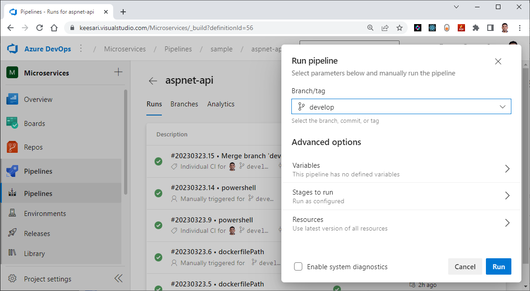The image size is (530, 291).
Task: Open a new browser tab
Action: (x=123, y=12)
